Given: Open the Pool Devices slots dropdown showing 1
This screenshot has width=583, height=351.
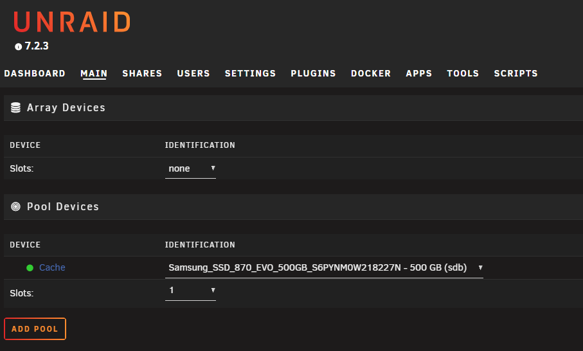Looking at the screenshot, I should click(190, 291).
